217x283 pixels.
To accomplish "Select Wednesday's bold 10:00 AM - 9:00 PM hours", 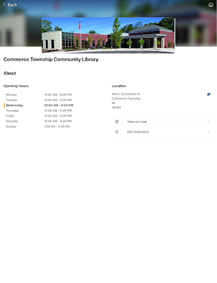I will coord(59,106).
